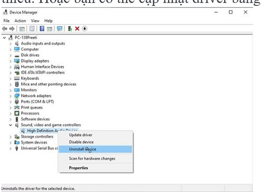Click the Update driver software toolbar icon
The width and height of the screenshot is (261, 192).
click(x=70, y=28)
